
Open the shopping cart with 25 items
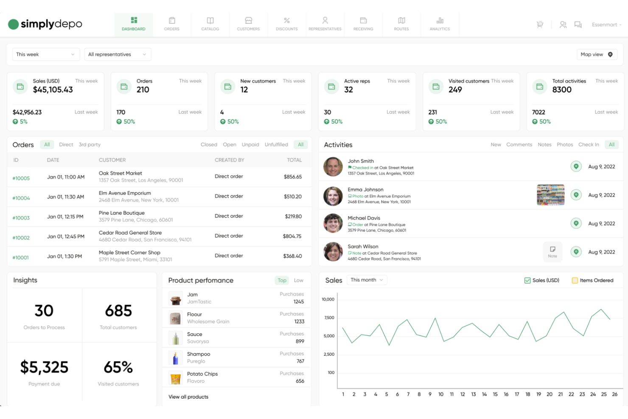pos(539,25)
